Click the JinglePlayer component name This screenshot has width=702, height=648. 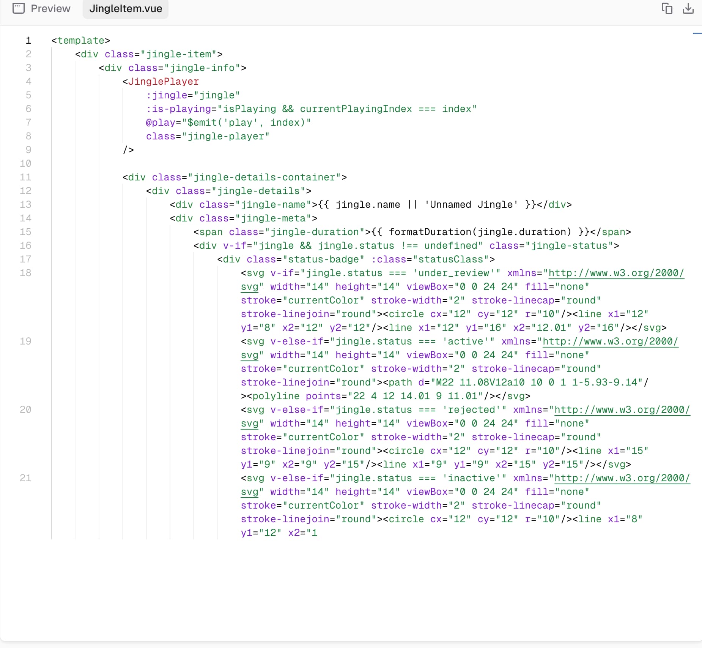(x=164, y=82)
